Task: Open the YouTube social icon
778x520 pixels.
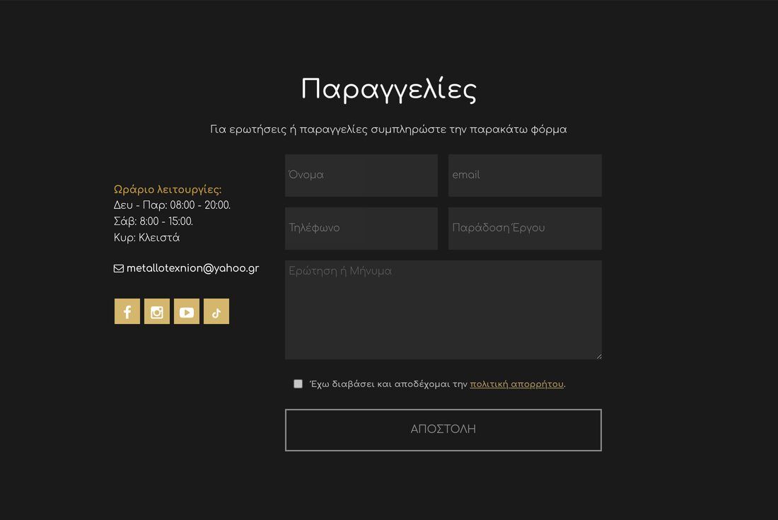Action: [x=187, y=311]
